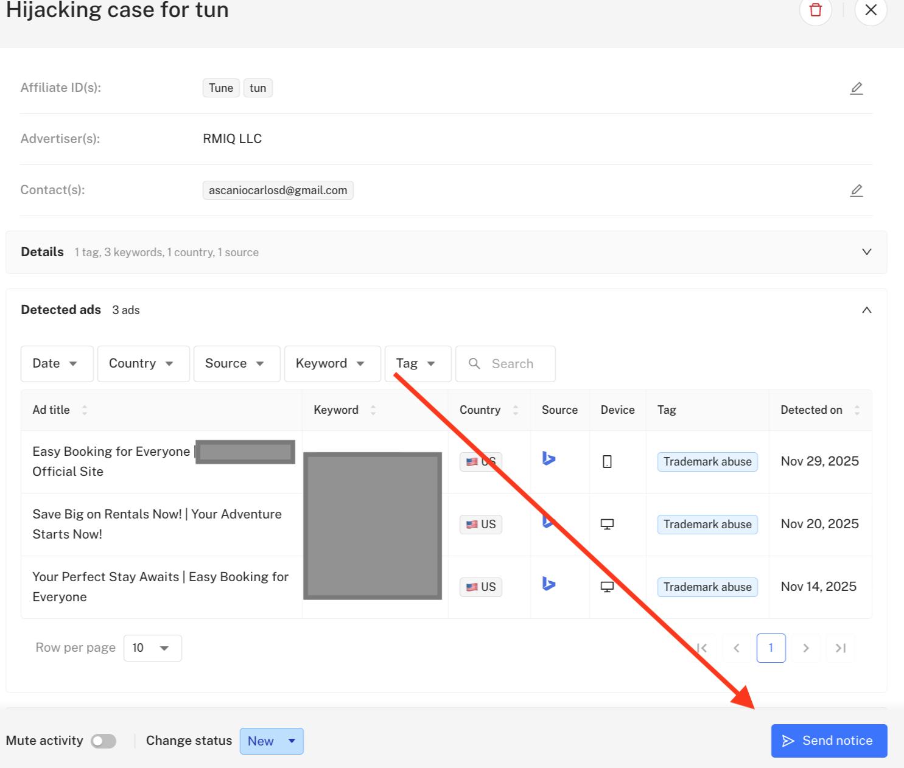Open the Keyword filter dropdown
Image resolution: width=904 pixels, height=768 pixels.
click(332, 364)
